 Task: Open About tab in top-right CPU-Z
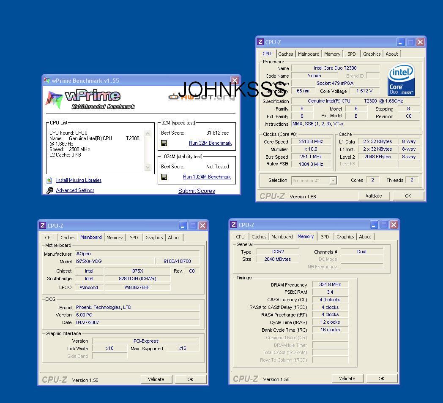click(391, 54)
